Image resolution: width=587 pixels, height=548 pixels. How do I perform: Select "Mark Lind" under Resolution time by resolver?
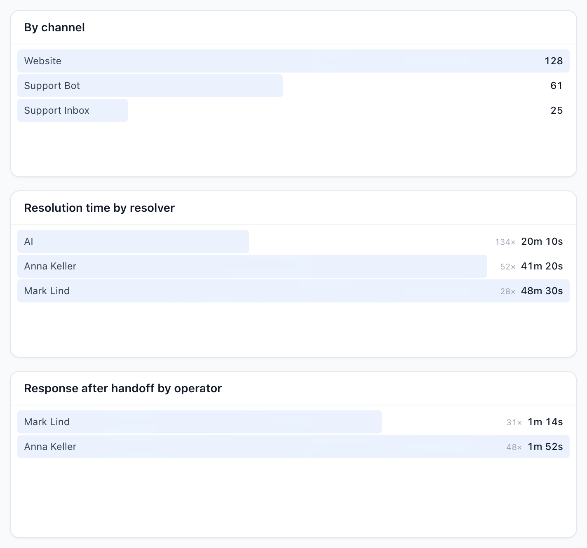click(47, 291)
